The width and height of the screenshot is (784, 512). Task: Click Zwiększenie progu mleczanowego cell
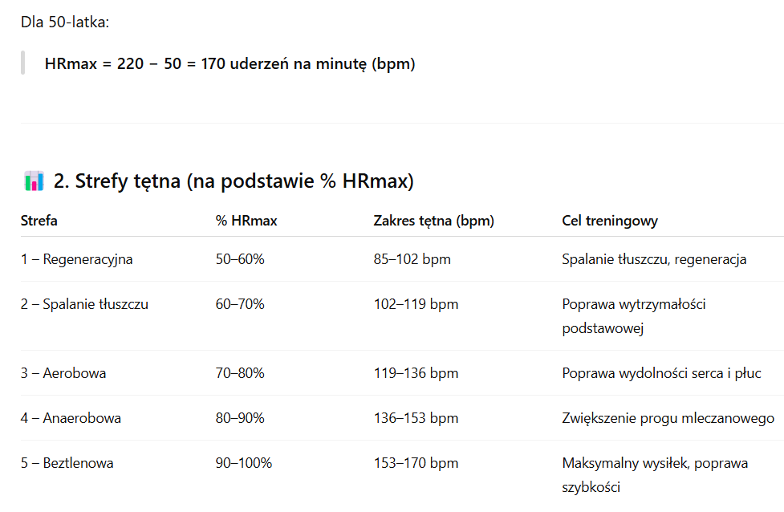[668, 418]
